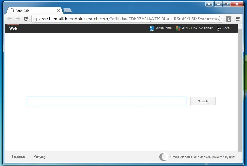Open the EmailDefend extension E icon
Viewport: 247px width, 166px height.
pyautogui.click(x=229, y=19)
